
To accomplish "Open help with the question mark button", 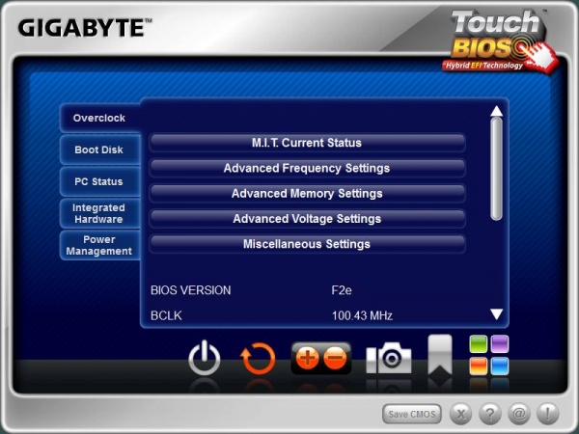I will click(489, 414).
